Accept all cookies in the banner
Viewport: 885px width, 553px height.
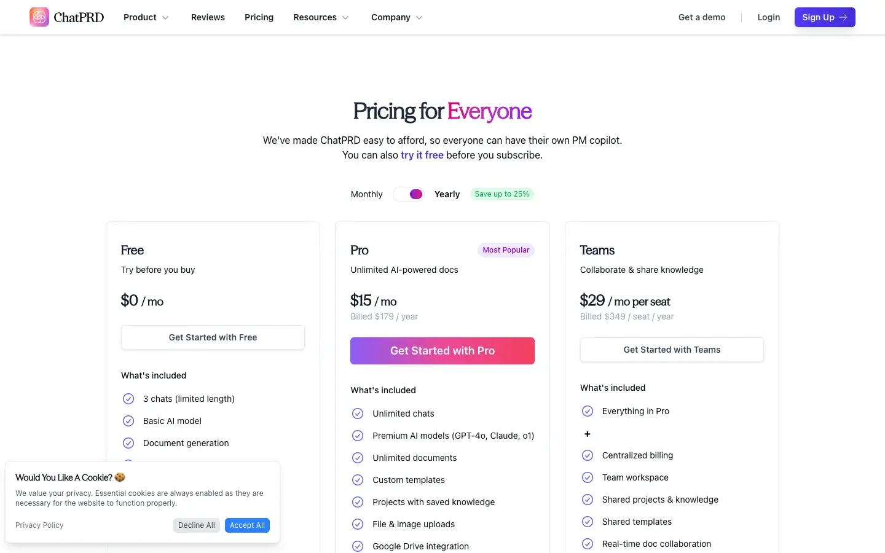247,525
